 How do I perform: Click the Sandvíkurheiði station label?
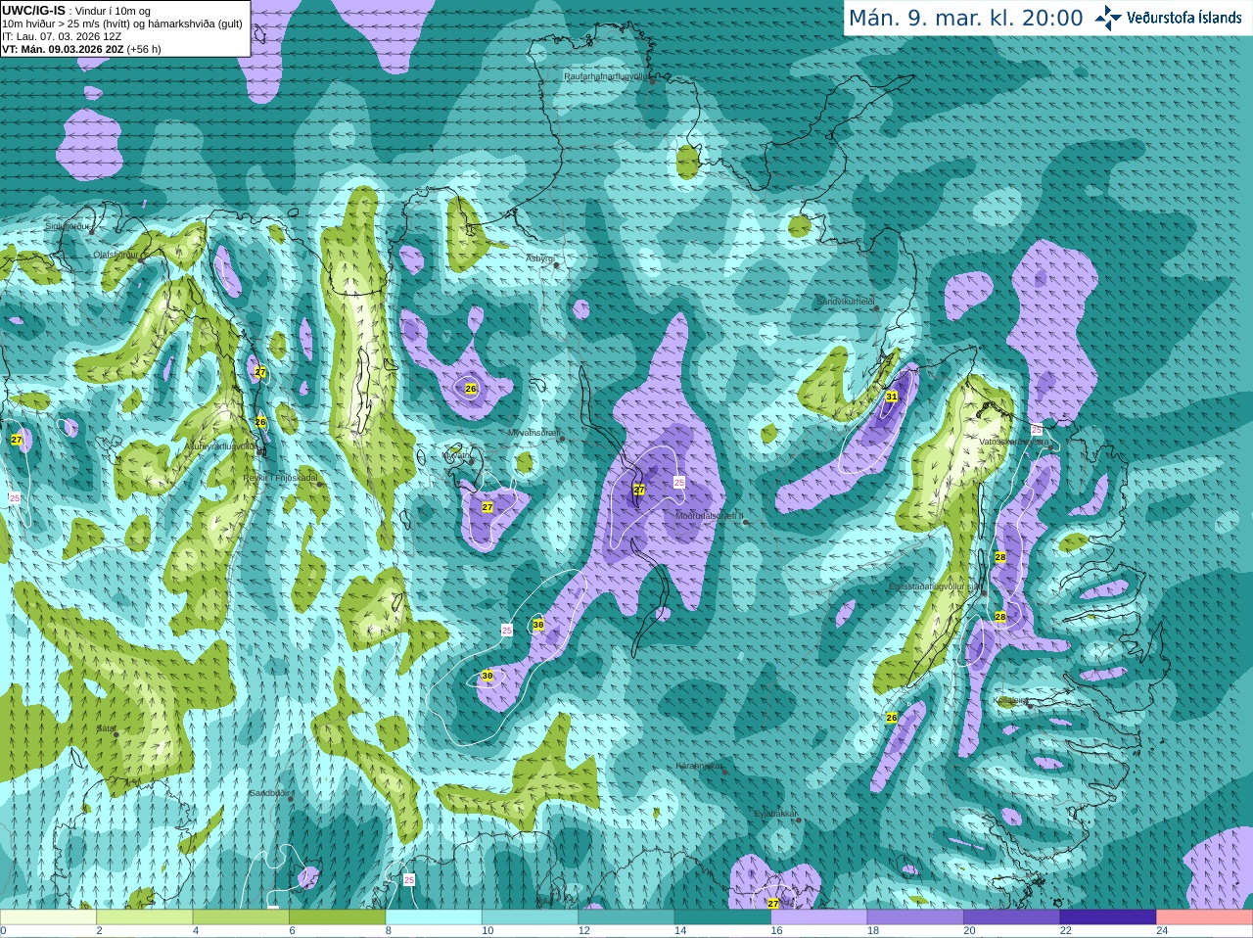click(x=846, y=302)
